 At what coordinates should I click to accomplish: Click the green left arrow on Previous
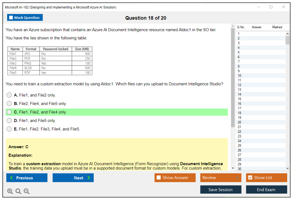11,178
